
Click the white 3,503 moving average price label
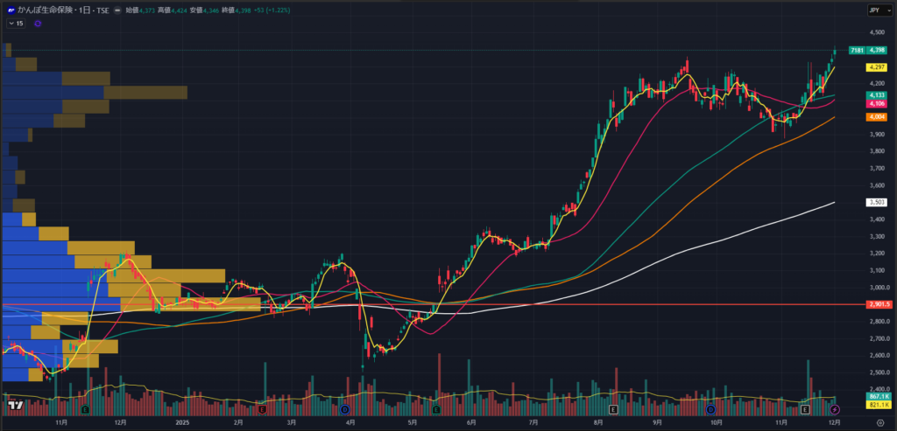[x=876, y=202]
